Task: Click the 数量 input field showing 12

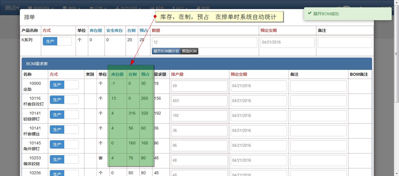Action: [x=204, y=42]
